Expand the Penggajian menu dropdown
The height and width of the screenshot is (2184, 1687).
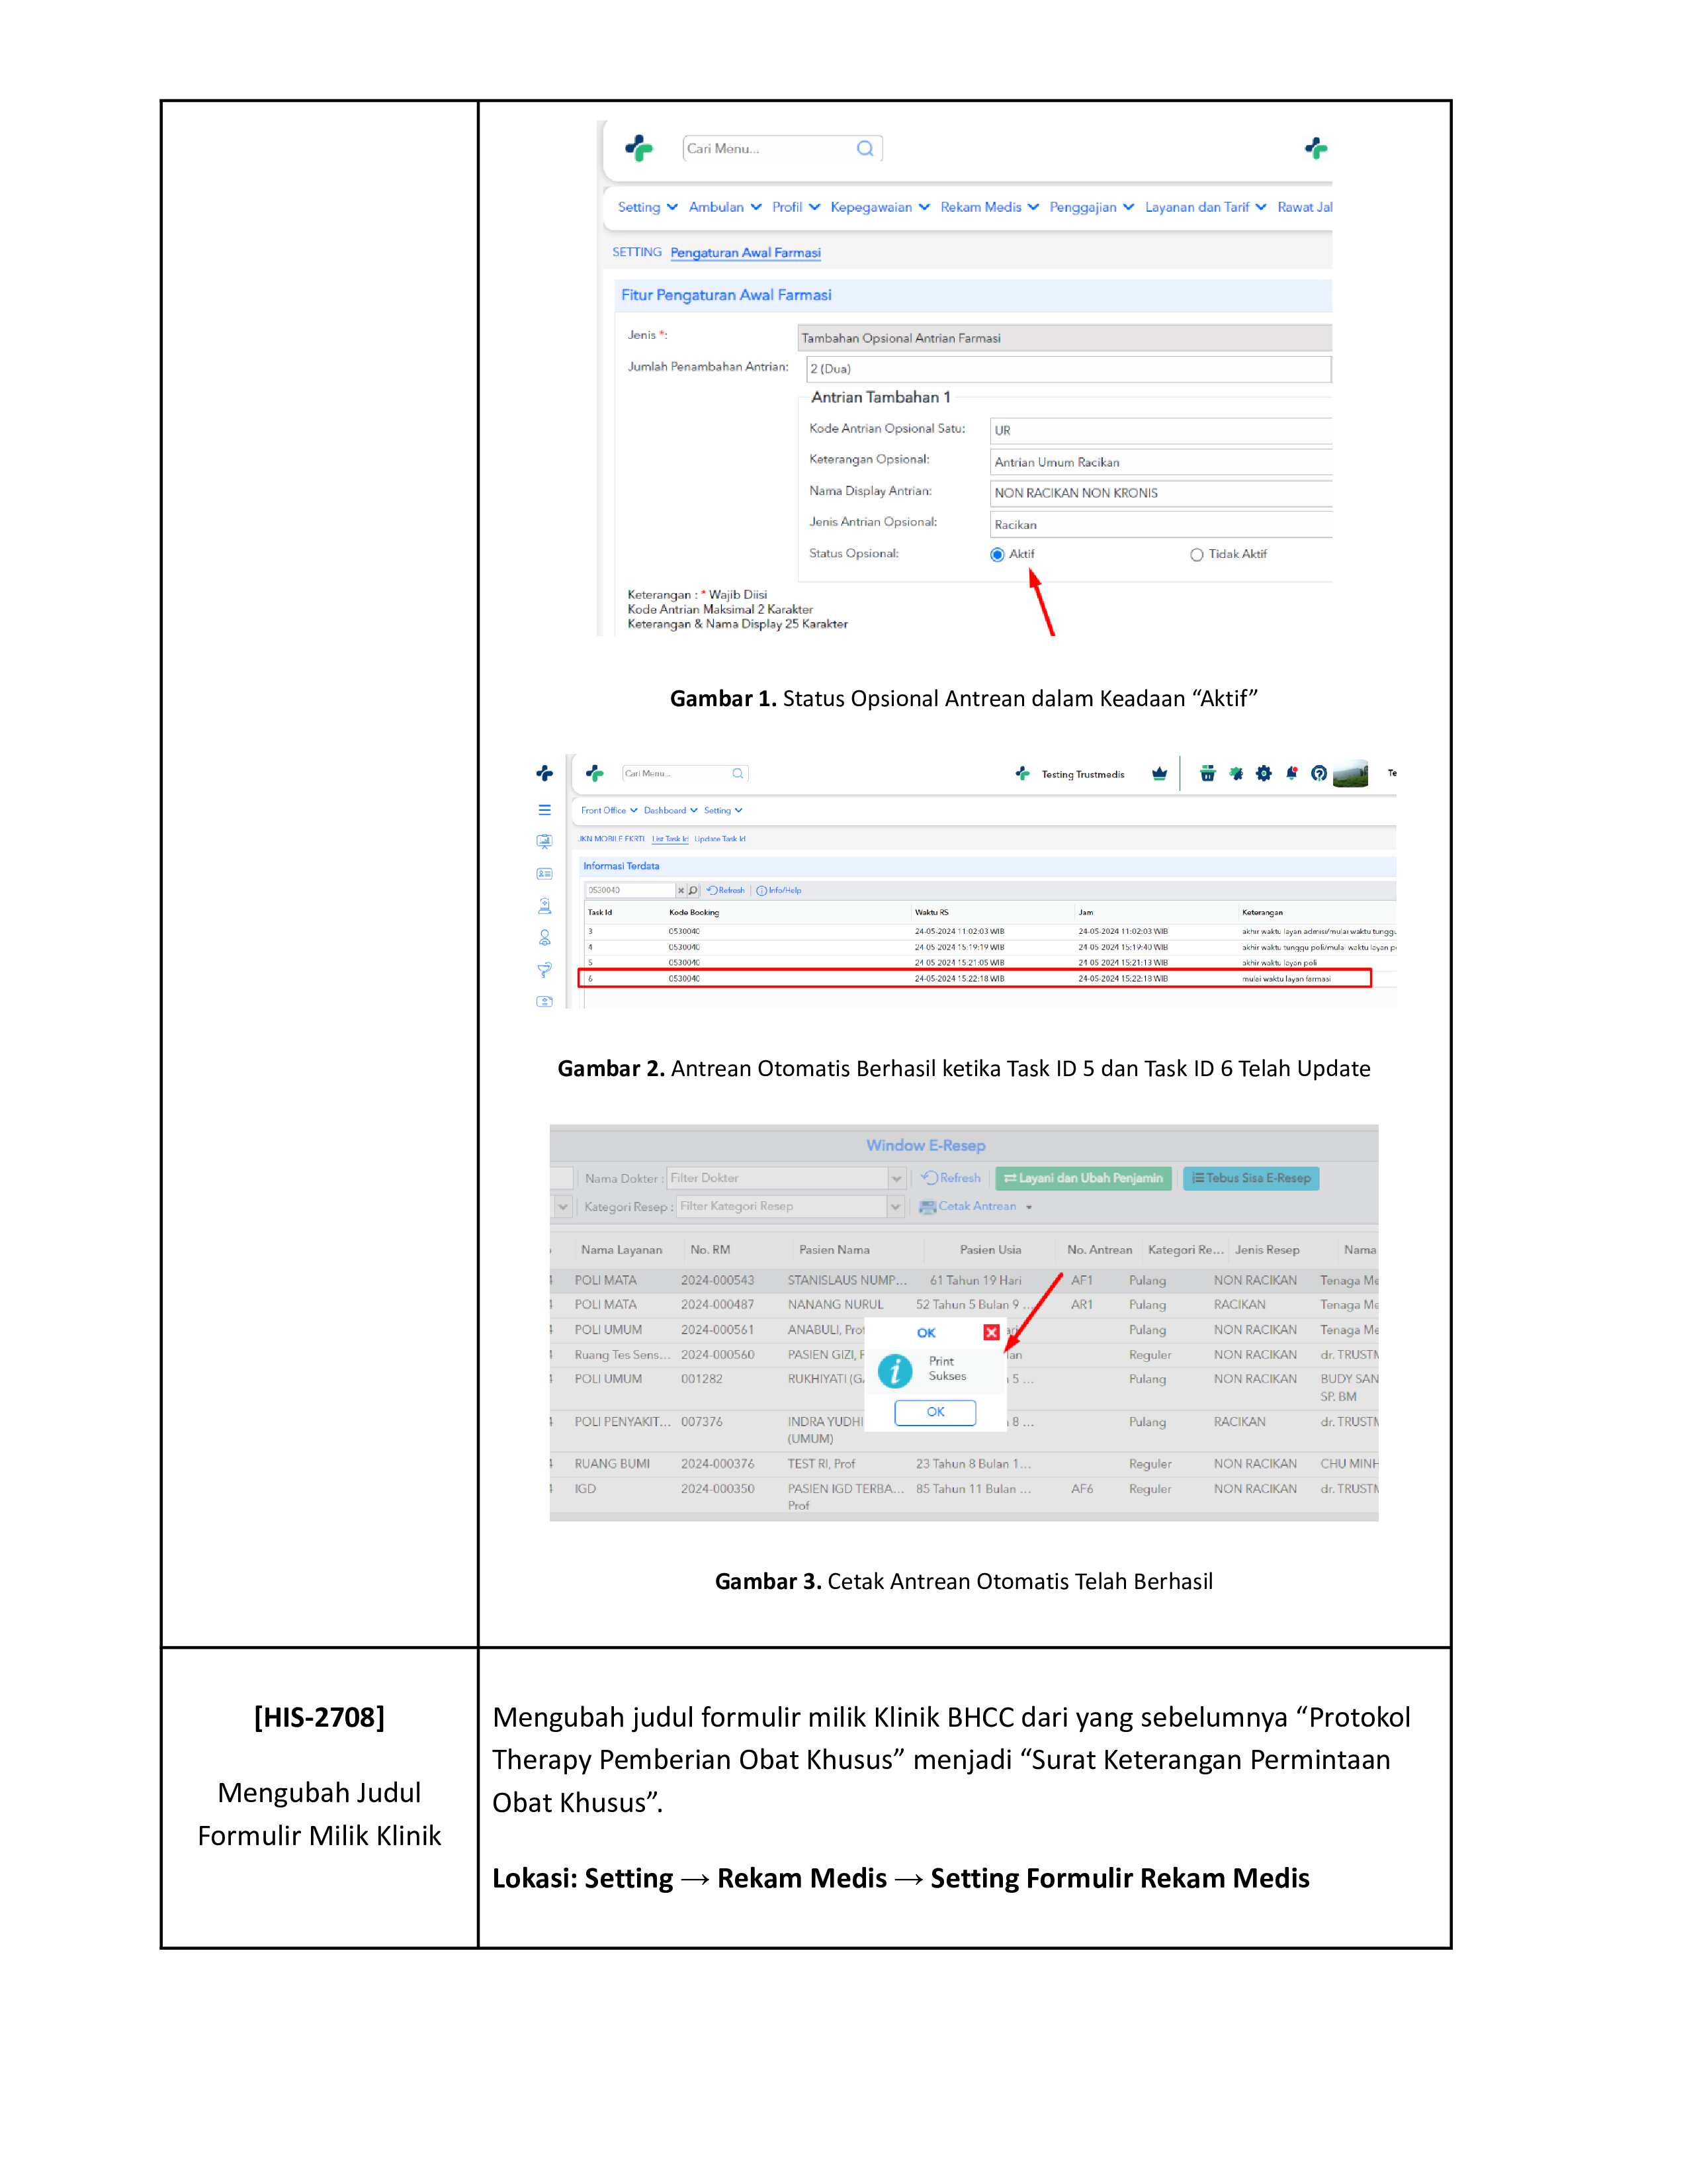(1092, 207)
